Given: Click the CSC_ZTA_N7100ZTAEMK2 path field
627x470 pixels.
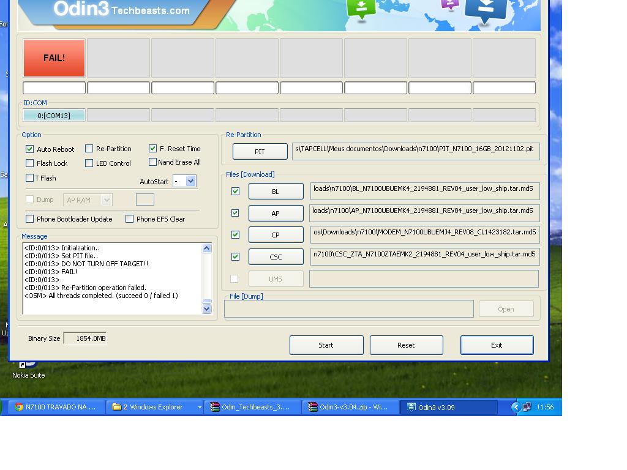Looking at the screenshot, I should [425, 257].
